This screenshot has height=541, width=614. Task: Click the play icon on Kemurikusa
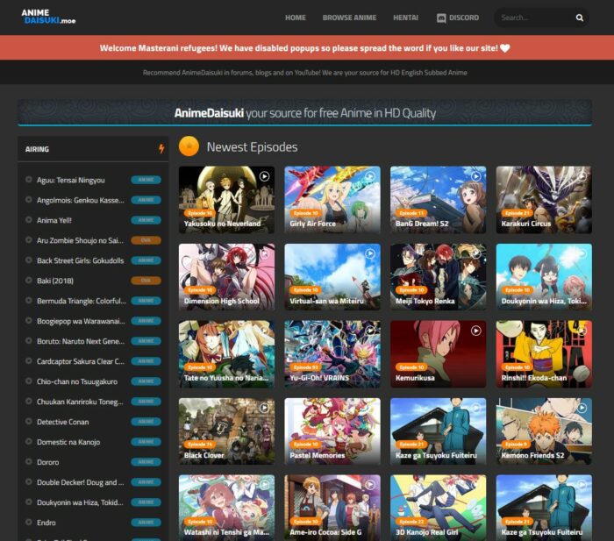coord(475,331)
